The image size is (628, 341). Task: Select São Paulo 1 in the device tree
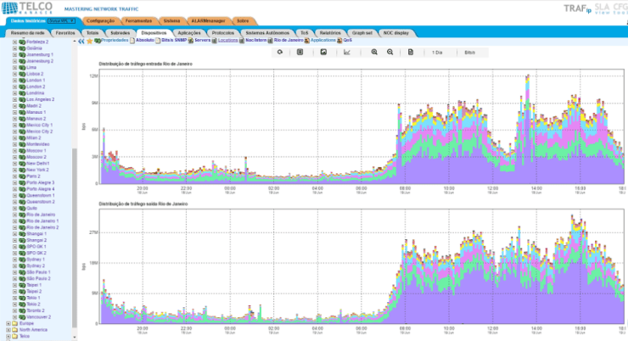[38, 272]
